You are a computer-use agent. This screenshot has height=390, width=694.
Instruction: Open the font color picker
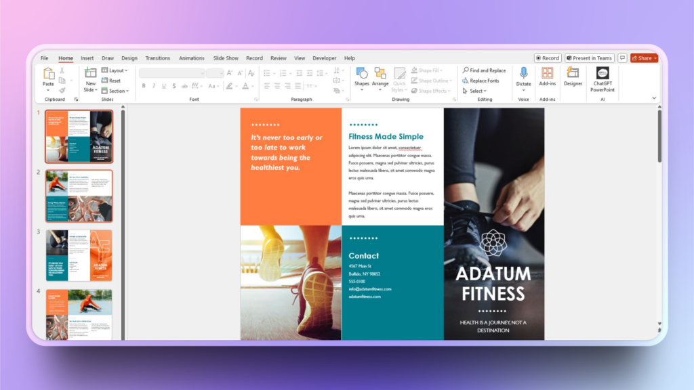[245, 86]
